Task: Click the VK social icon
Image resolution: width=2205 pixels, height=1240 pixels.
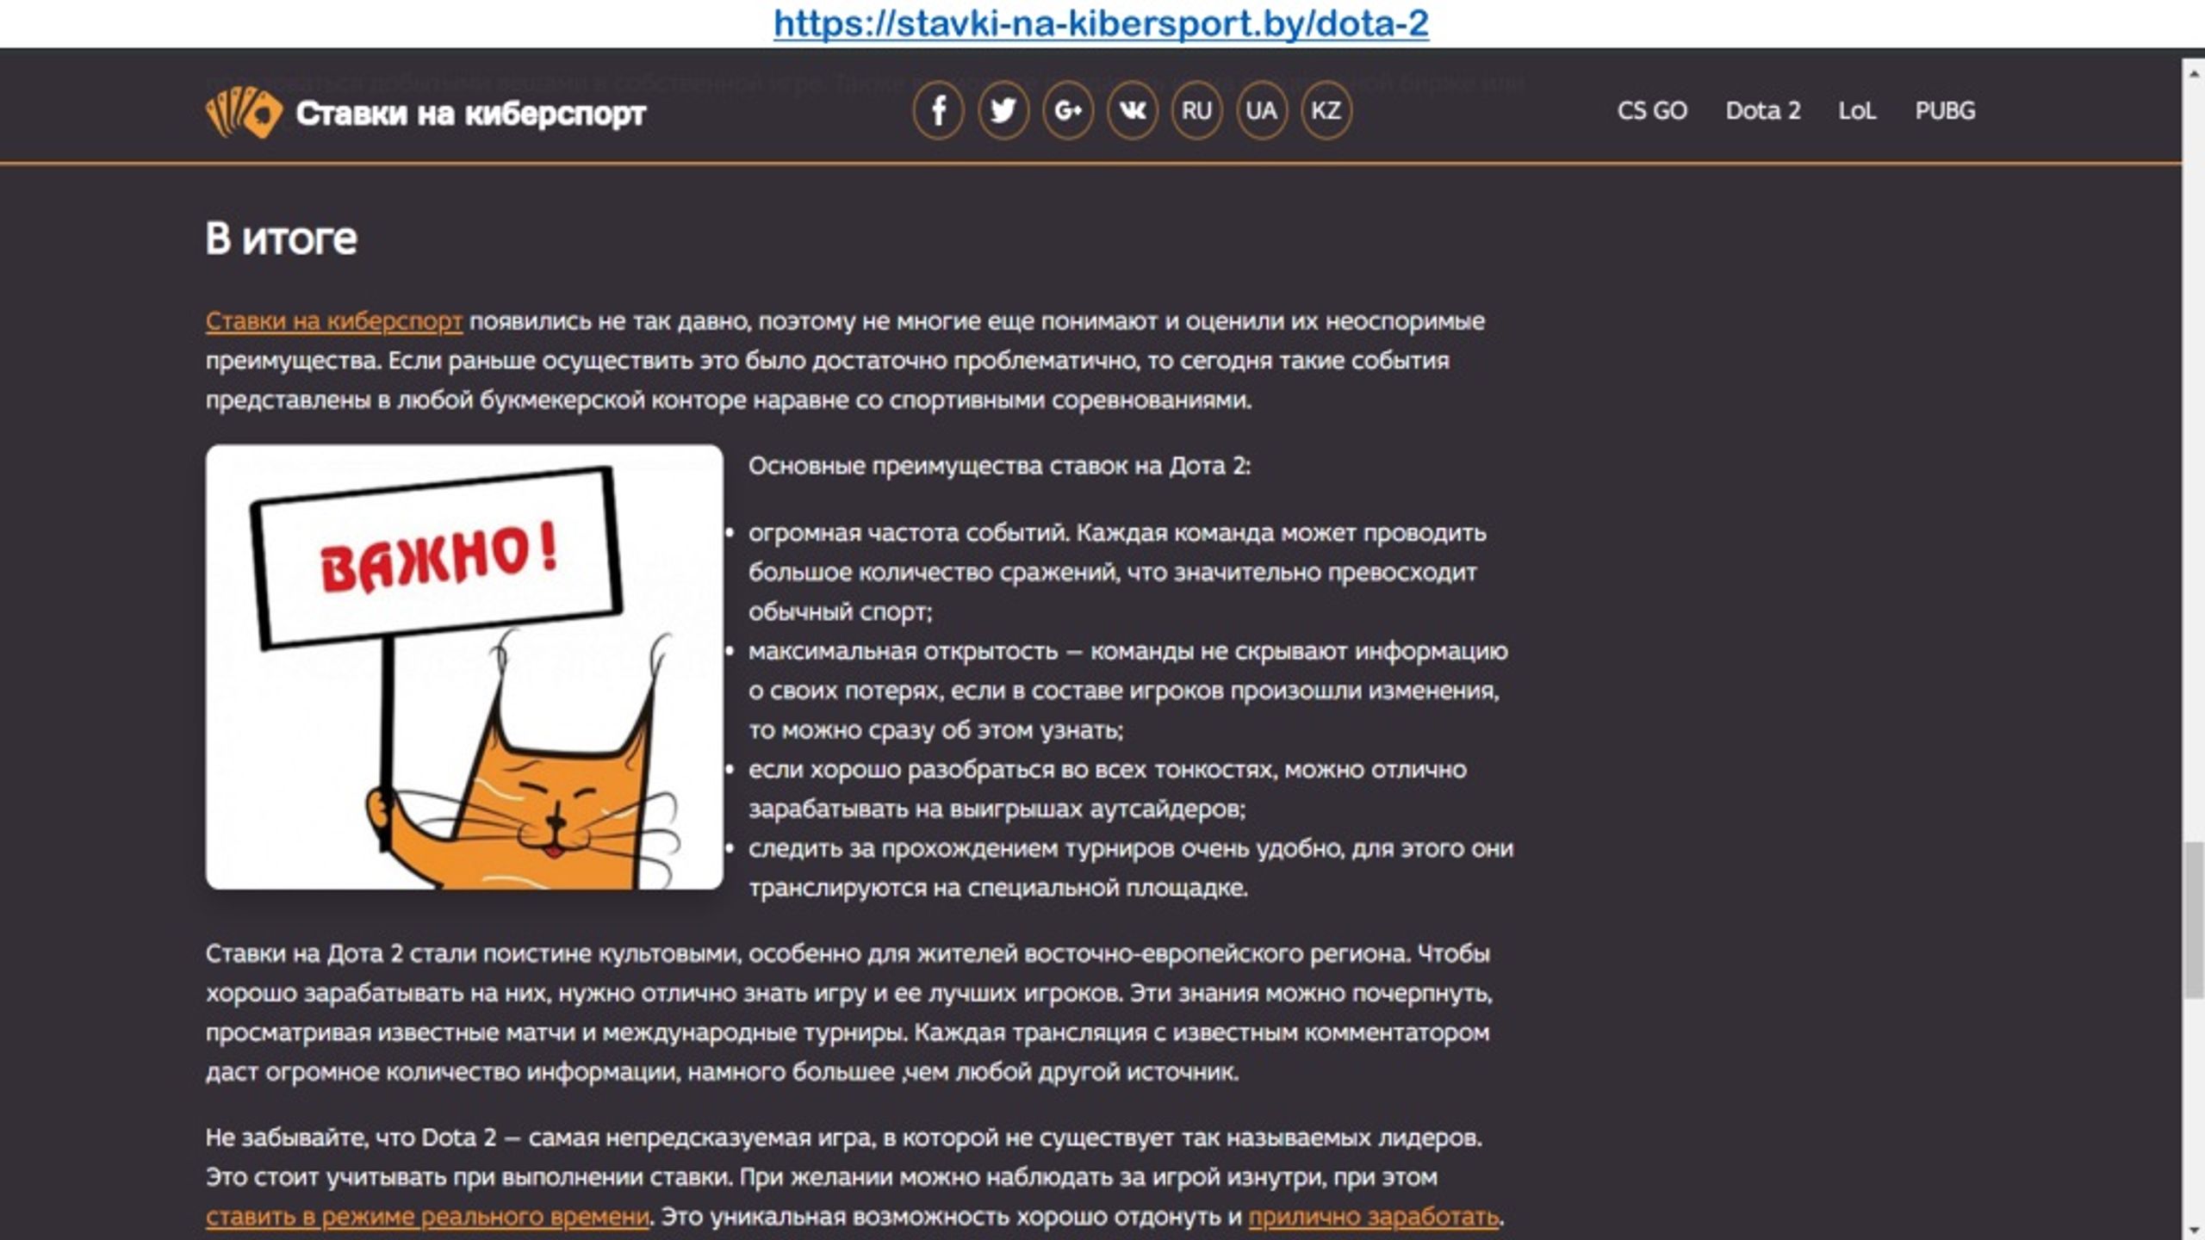Action: click(x=1132, y=111)
